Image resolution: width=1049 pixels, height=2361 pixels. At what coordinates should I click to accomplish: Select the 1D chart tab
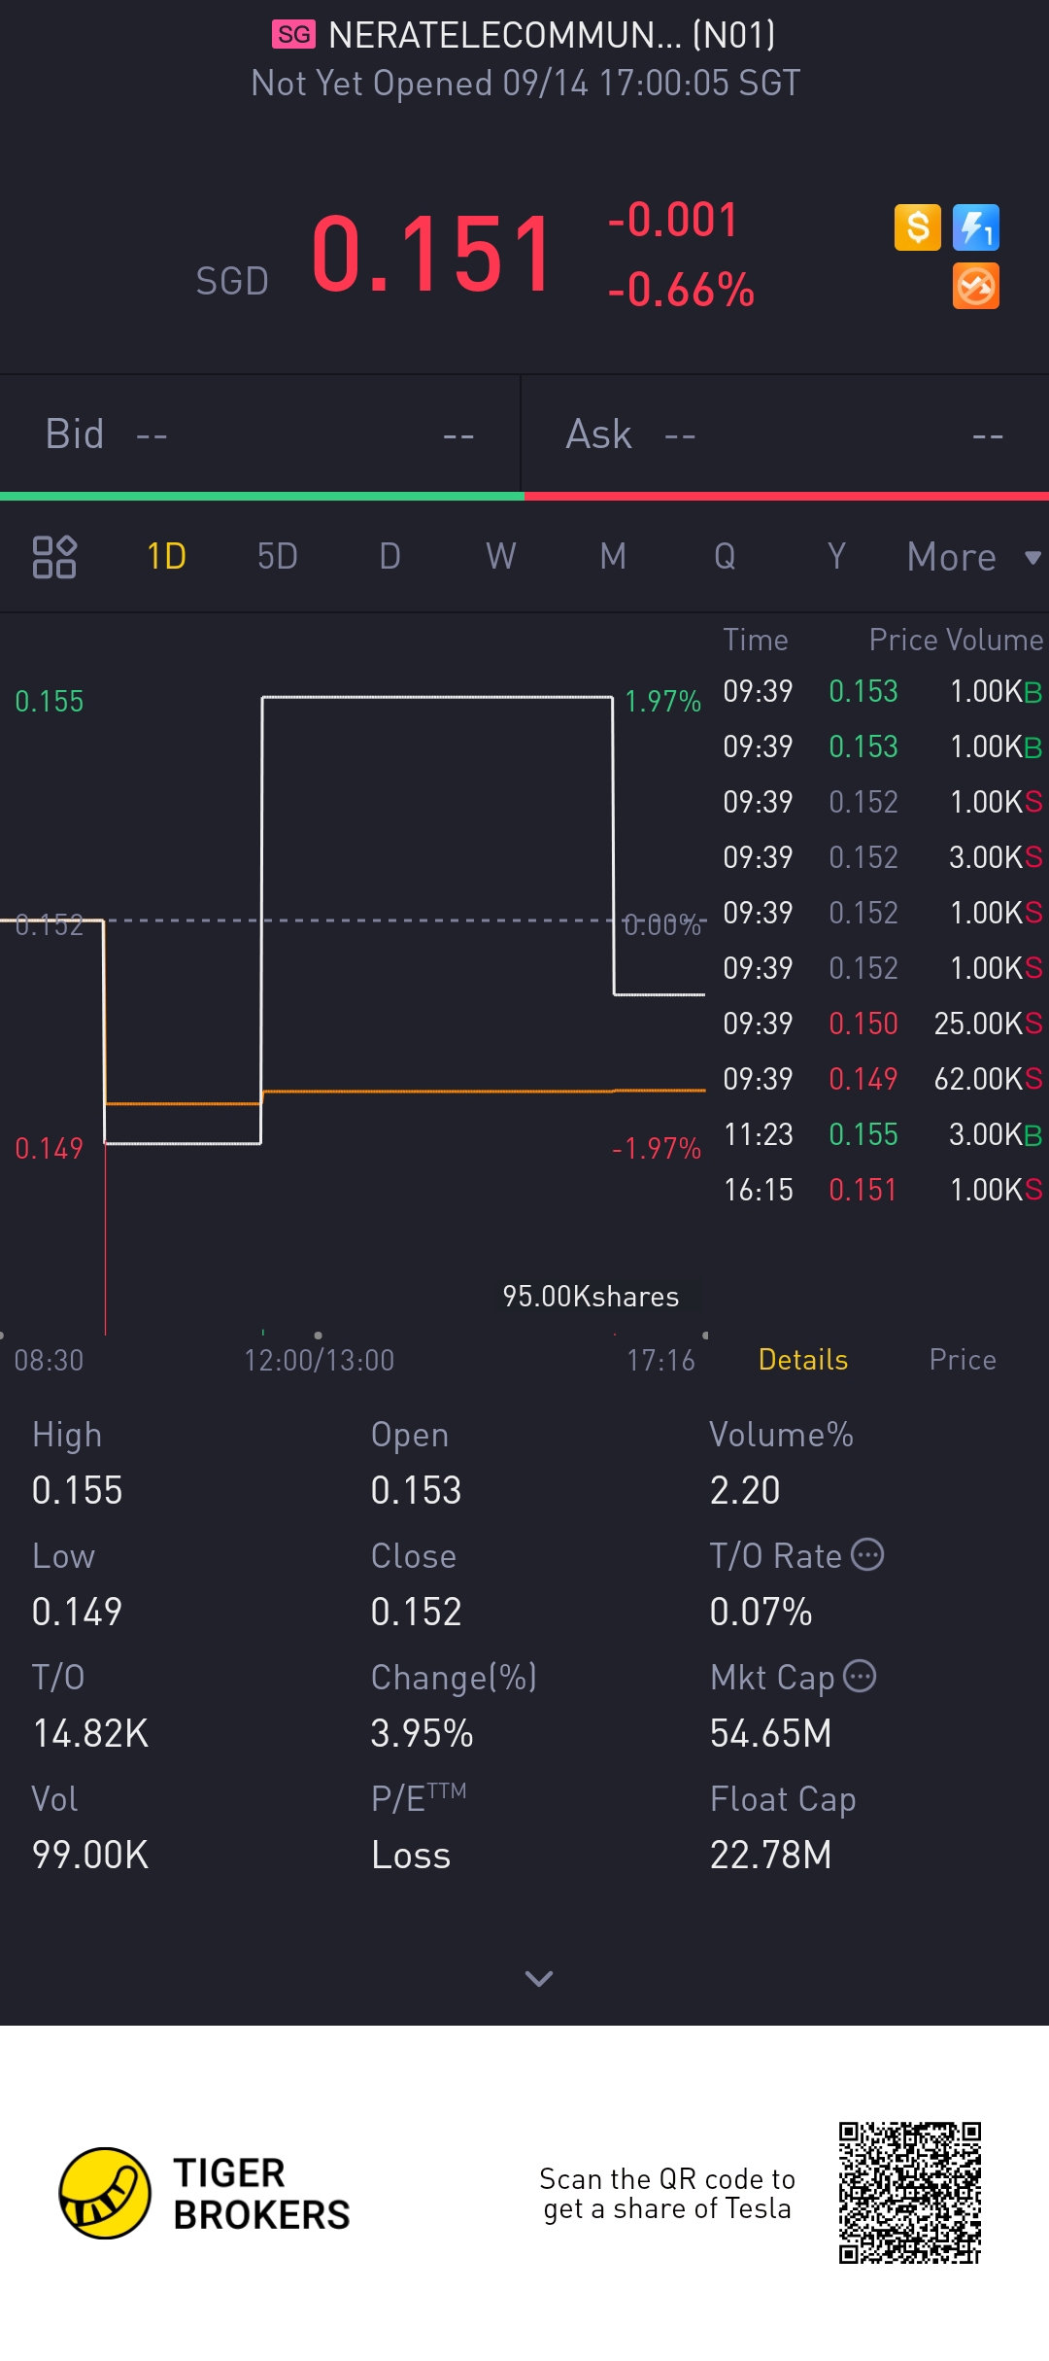(166, 557)
